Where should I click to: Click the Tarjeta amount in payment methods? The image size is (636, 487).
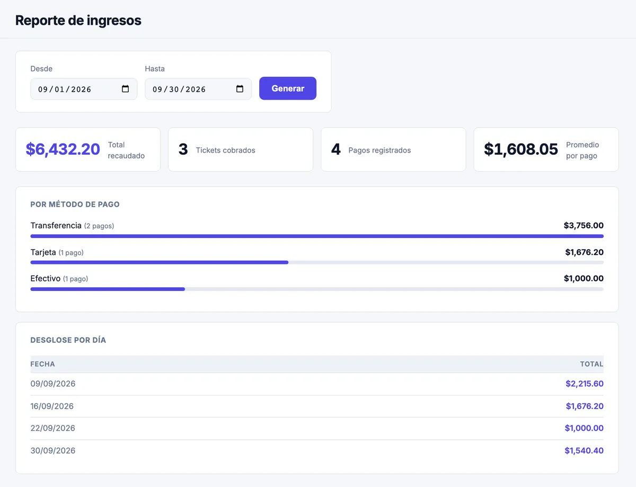pos(584,252)
